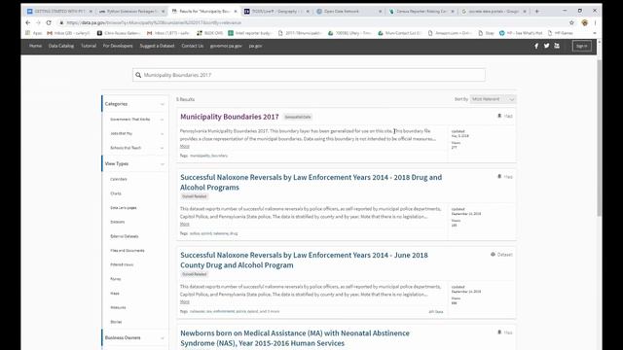
Task: Open Naloxone Reversals 2014 - June 2018 County result
Action: point(304,260)
